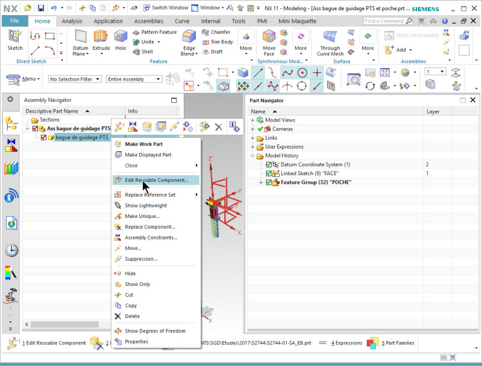Toggle Feature Group (32) "POCHE" checkbox
The image size is (482, 366).
[269, 182]
